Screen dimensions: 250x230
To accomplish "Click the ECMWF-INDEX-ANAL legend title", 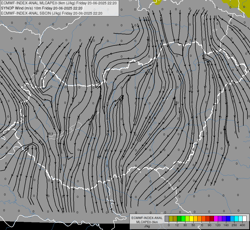I will coord(147,218).
